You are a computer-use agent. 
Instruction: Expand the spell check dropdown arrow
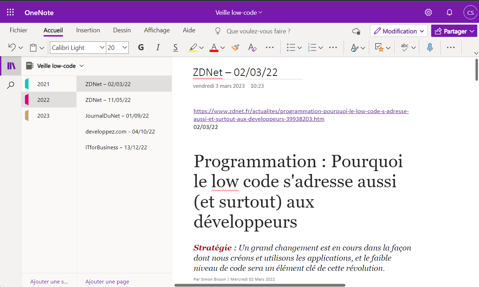(x=414, y=48)
